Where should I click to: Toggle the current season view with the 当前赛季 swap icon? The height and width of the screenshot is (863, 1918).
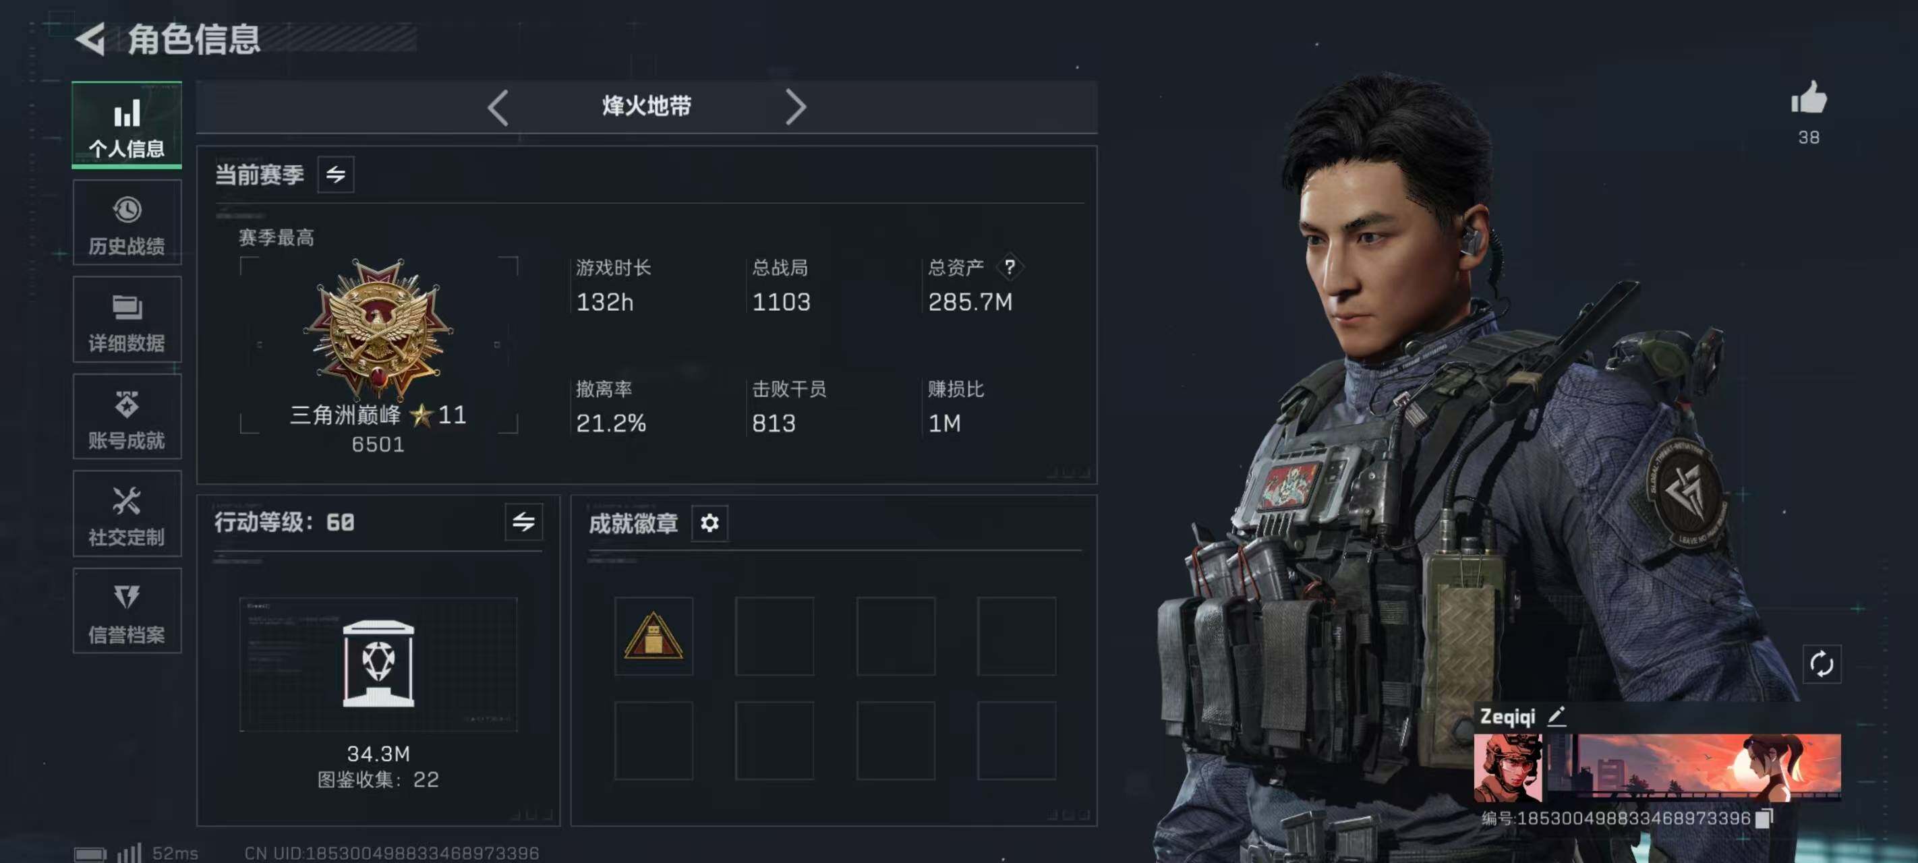336,174
